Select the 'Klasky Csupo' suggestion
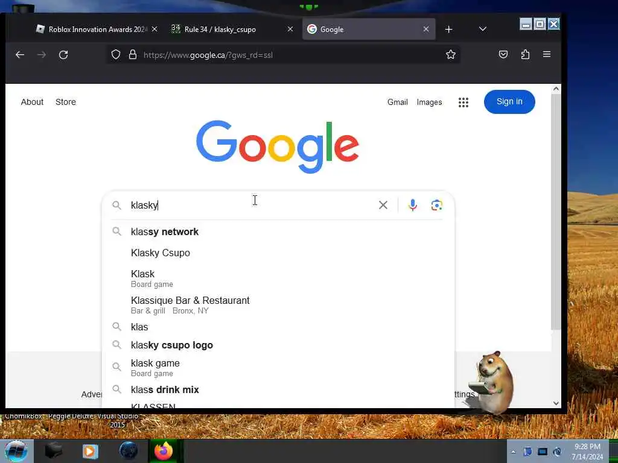This screenshot has width=618, height=463. [x=278, y=253]
